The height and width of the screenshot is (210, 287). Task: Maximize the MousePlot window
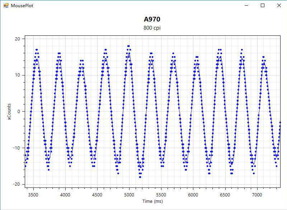coord(263,5)
